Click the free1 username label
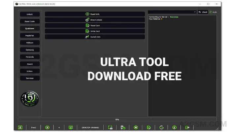The image size is (231, 132). 34,128
